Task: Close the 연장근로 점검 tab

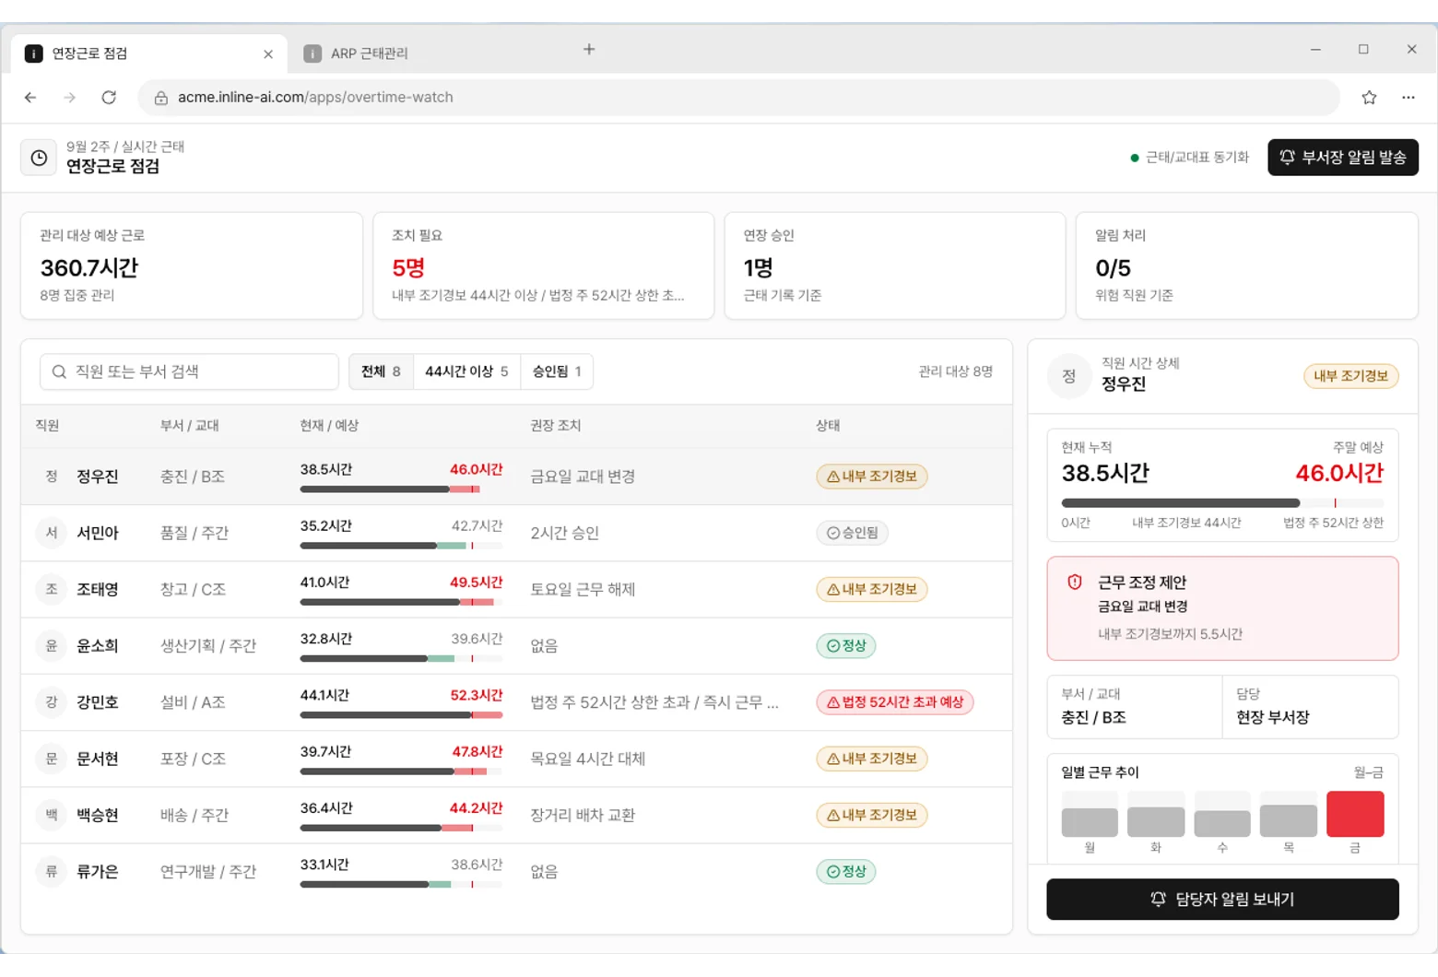Action: (268, 54)
